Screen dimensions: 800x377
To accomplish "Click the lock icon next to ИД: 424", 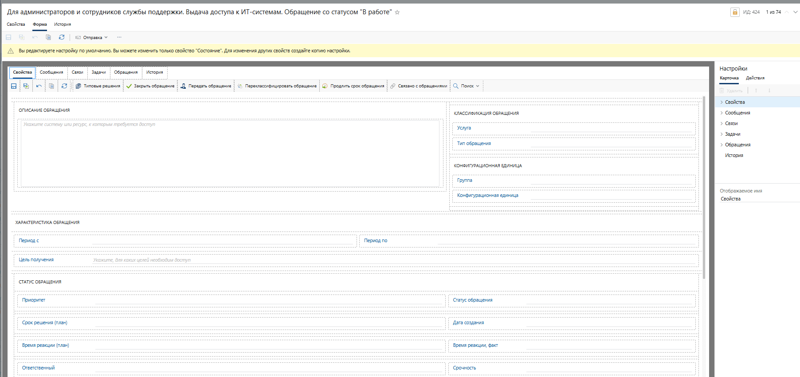I will pos(735,12).
